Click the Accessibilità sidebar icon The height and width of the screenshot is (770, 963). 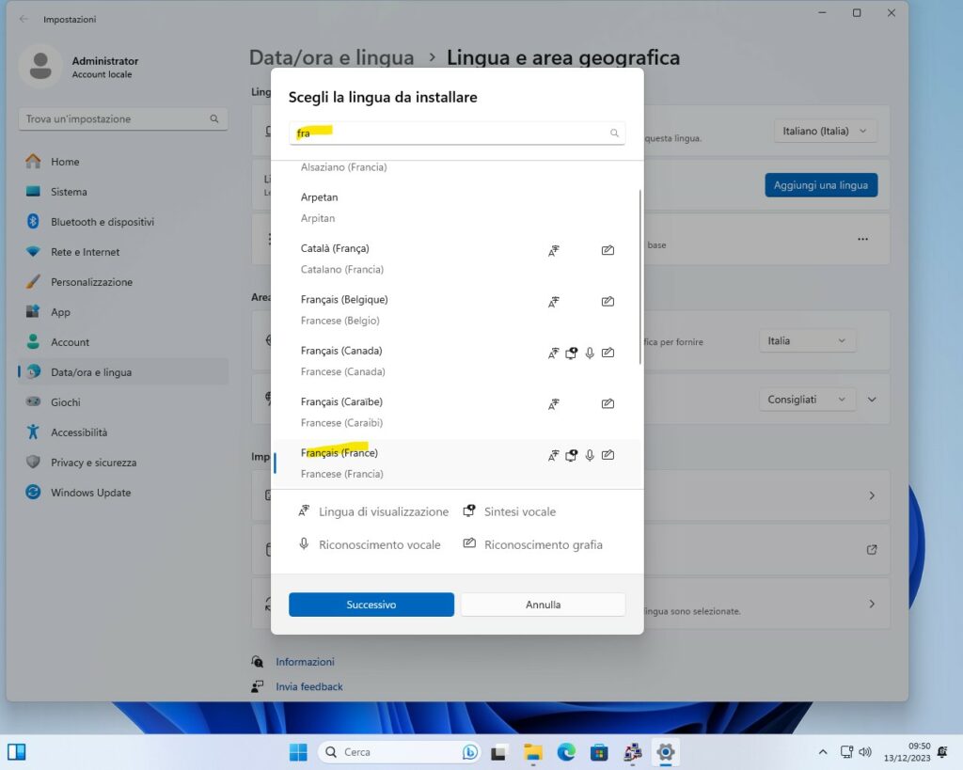(x=34, y=432)
